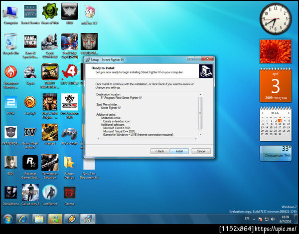The width and height of the screenshot is (299, 234).
Task: Select the FarCry2 desktop icon
Action: [x=30, y=105]
